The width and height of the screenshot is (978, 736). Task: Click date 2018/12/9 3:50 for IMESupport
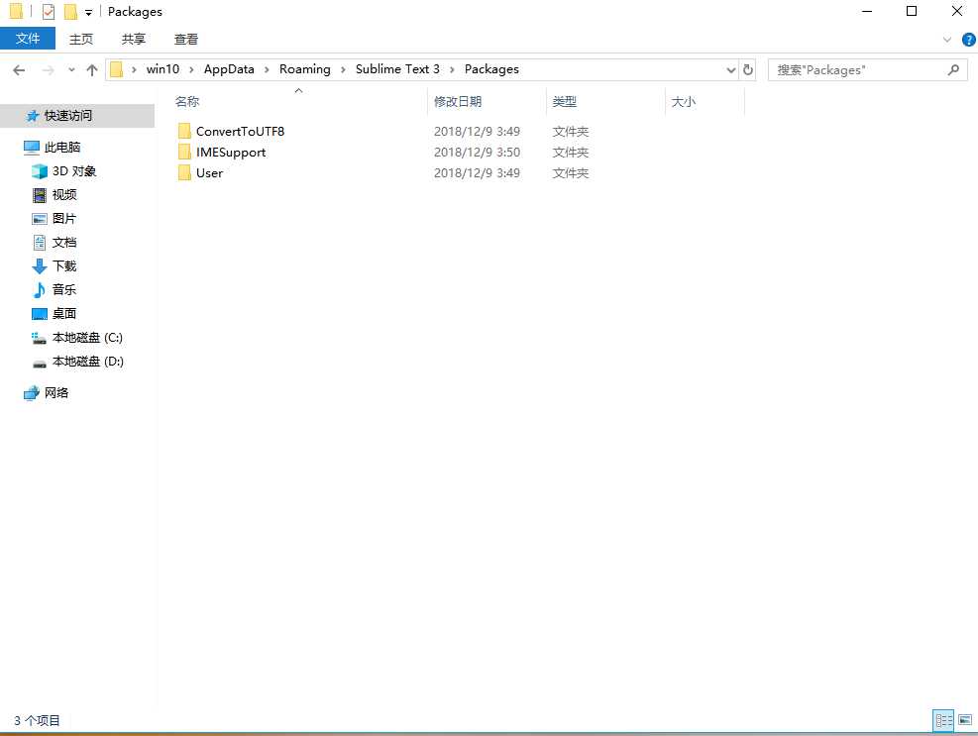[478, 153]
